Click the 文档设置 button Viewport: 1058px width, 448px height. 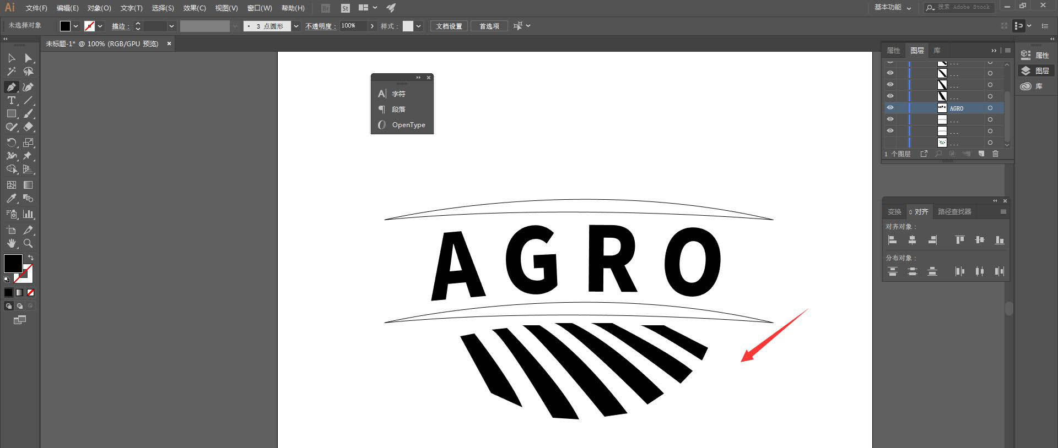(x=449, y=26)
